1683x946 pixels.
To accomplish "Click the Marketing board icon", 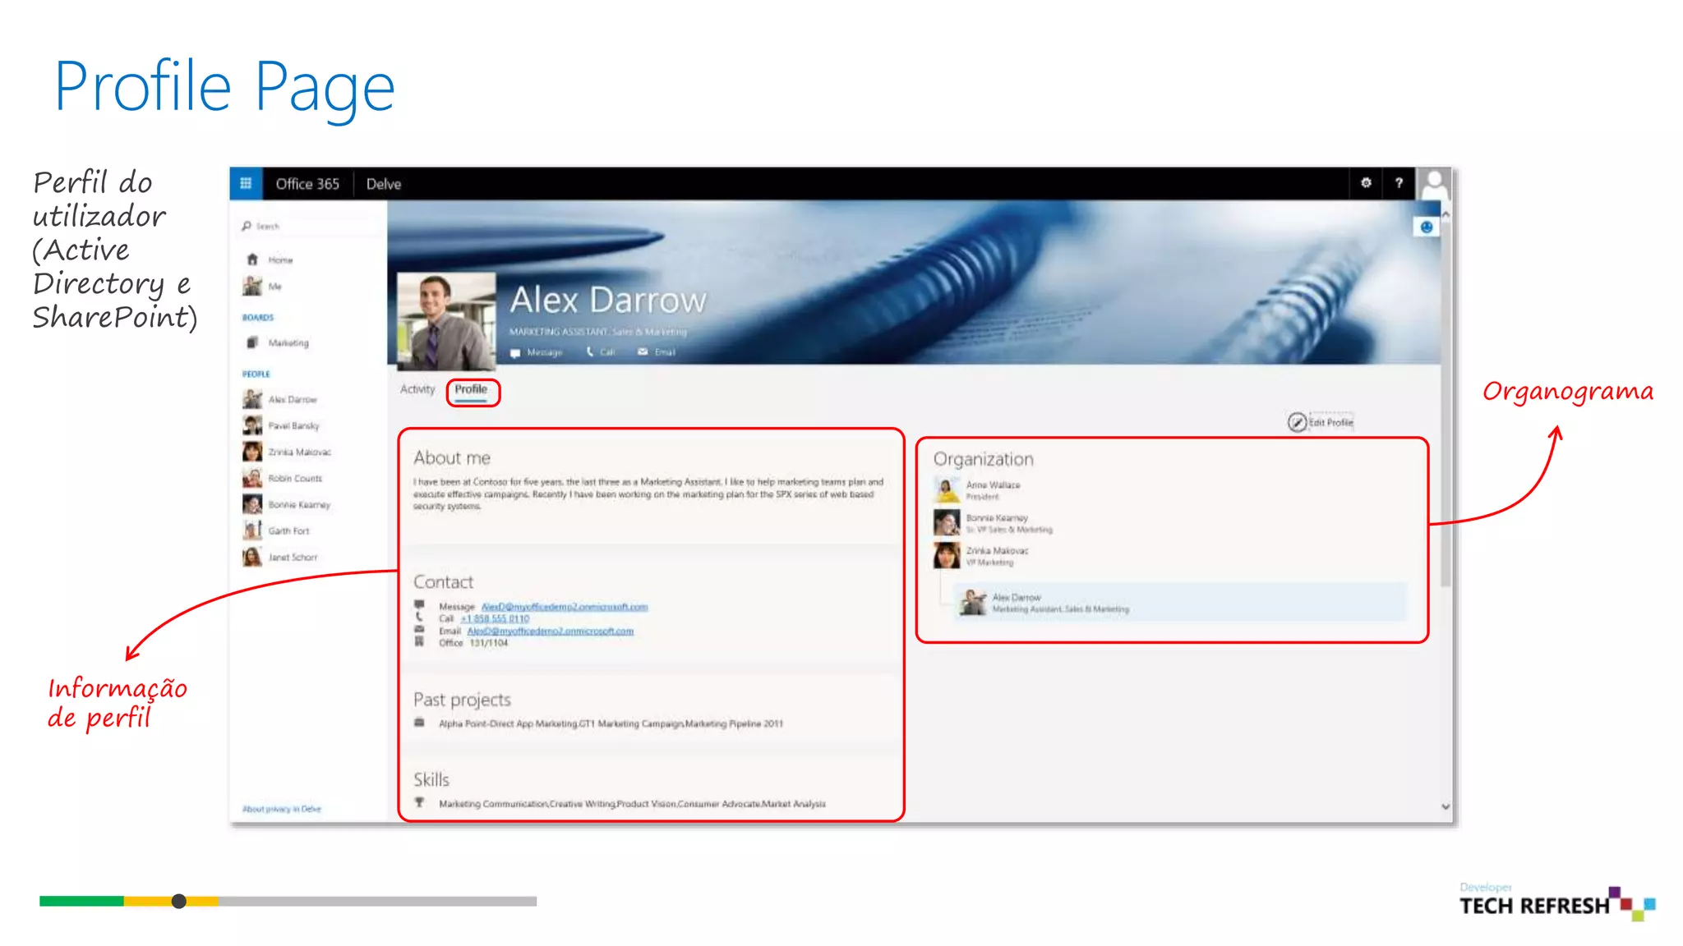I will click(x=252, y=342).
